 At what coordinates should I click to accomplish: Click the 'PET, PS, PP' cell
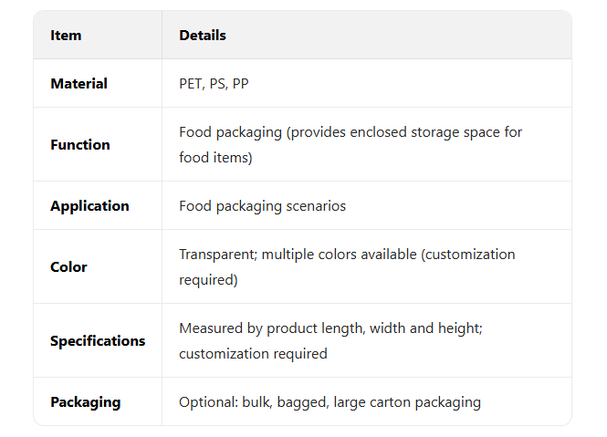(x=214, y=84)
